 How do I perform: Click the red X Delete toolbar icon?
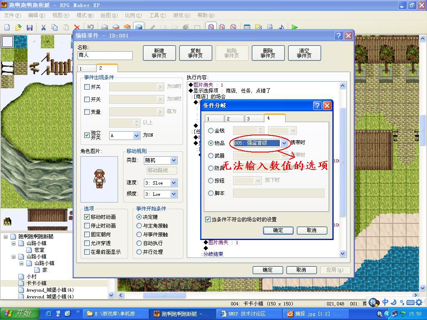pyautogui.click(x=77, y=27)
